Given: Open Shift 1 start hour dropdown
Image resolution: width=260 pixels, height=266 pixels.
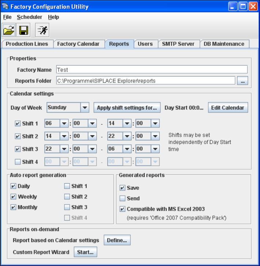Looking at the screenshot, I should 56,123.
